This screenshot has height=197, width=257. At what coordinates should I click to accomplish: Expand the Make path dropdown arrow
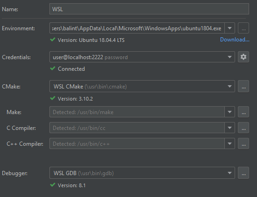[229, 112]
